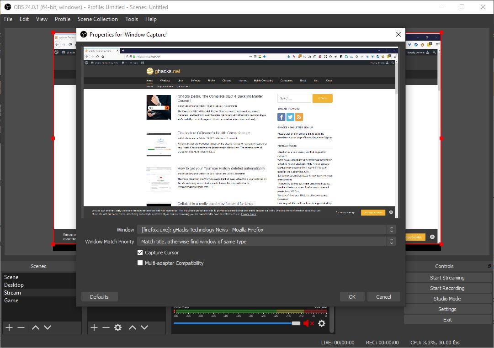Click 'First look at CCleaner's Health Check feature' headline
The width and height of the screenshot is (494, 348).
[x=213, y=133]
